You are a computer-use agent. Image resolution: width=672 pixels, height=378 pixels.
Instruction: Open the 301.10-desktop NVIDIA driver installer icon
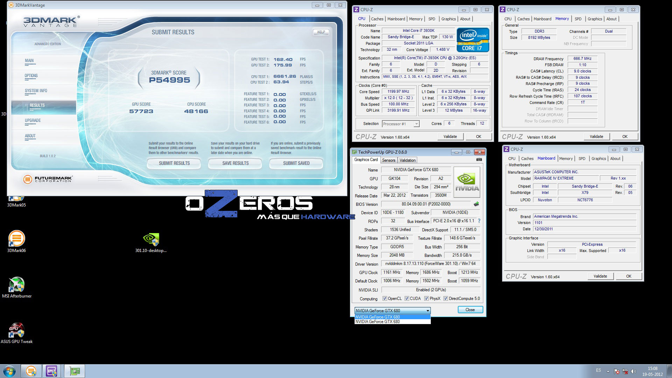[x=151, y=239]
